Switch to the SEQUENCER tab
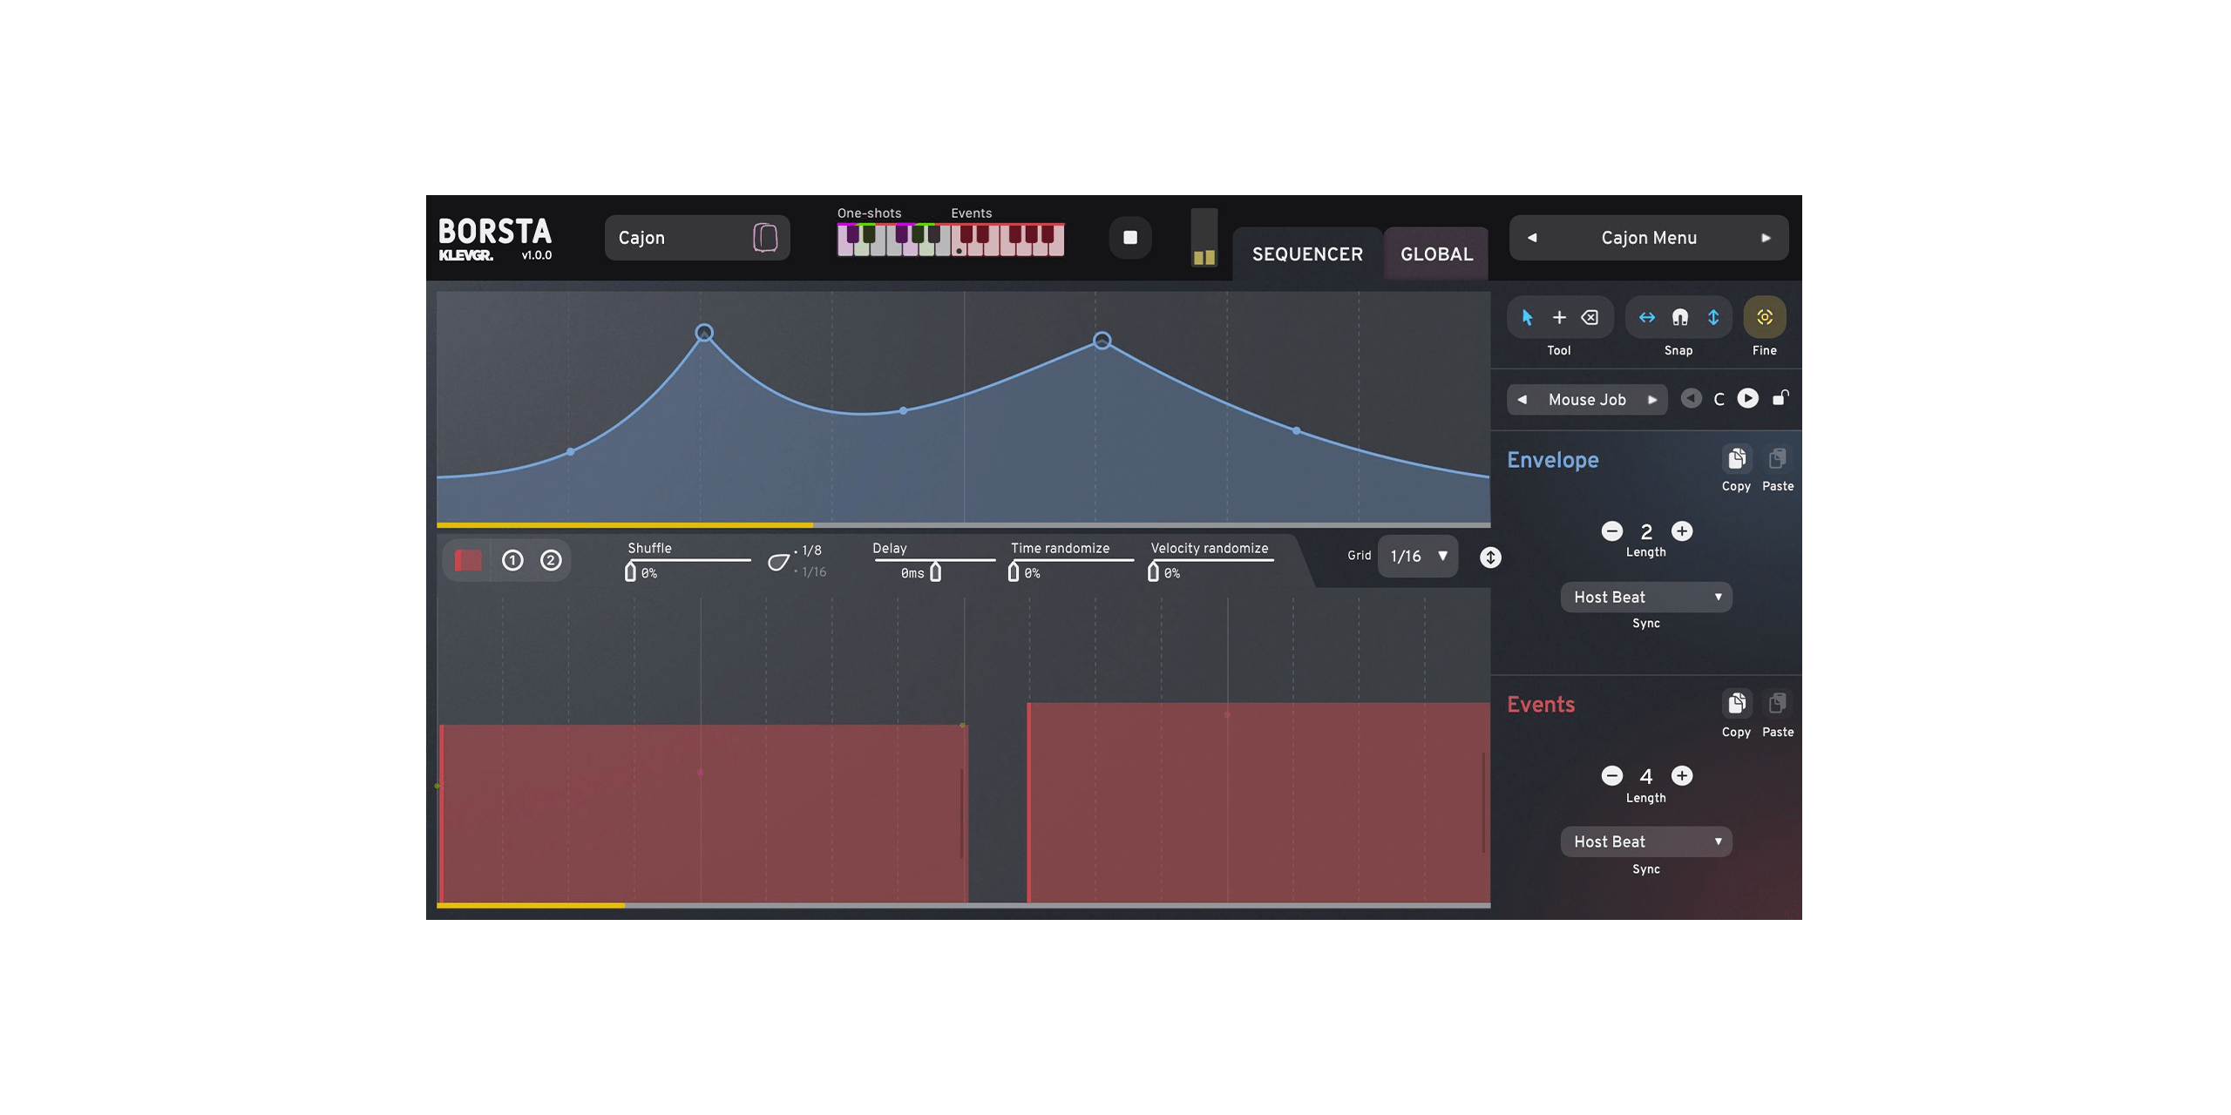Viewport: 2231px width, 1115px height. click(x=1307, y=254)
